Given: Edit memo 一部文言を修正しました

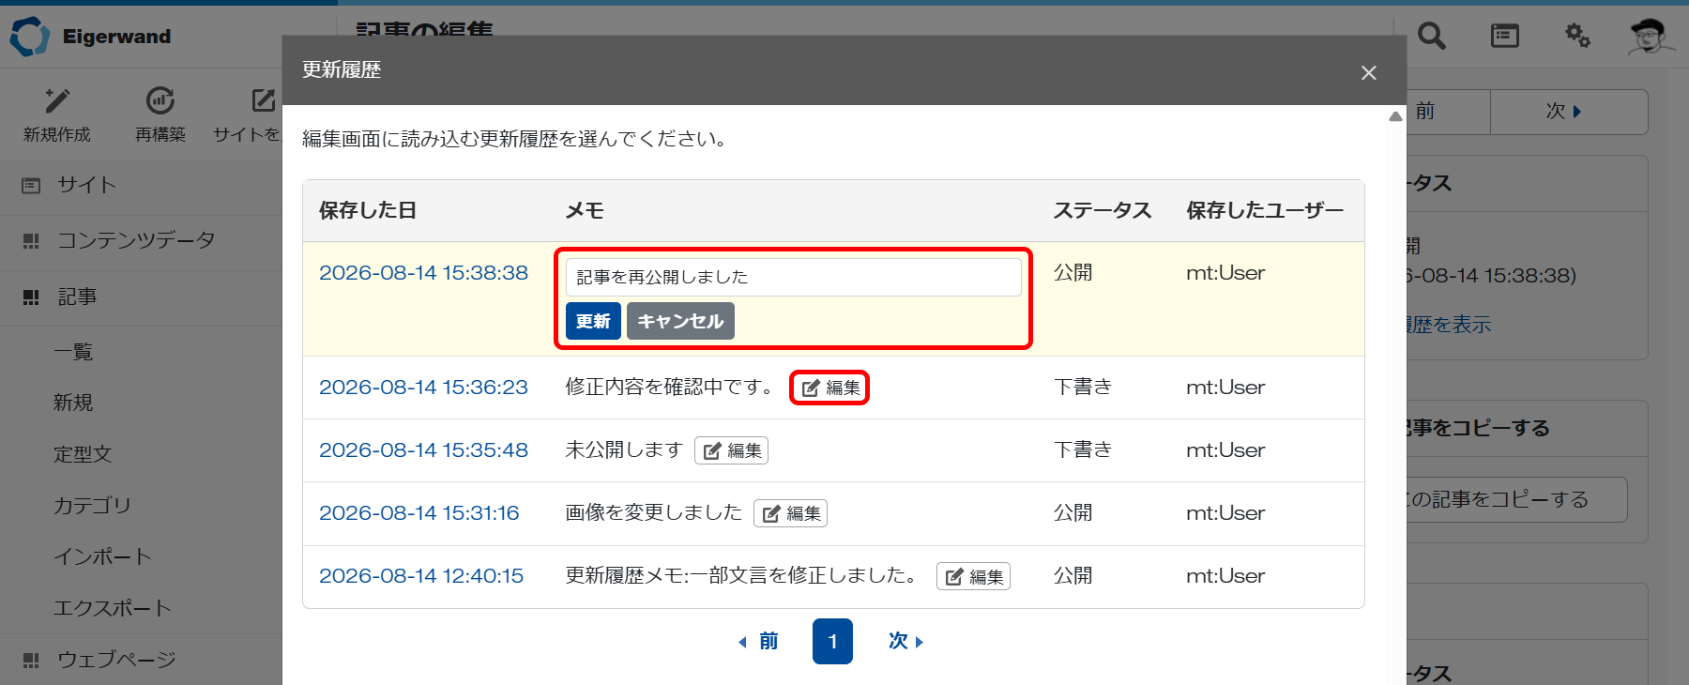Looking at the screenshot, I should click(973, 576).
